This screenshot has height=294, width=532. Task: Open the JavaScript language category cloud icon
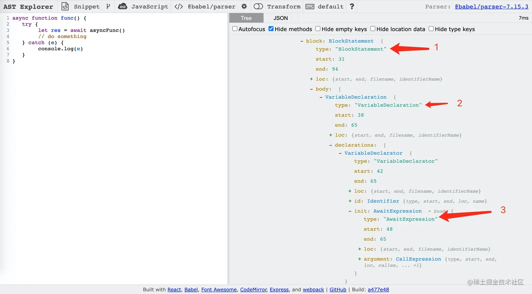tap(122, 6)
